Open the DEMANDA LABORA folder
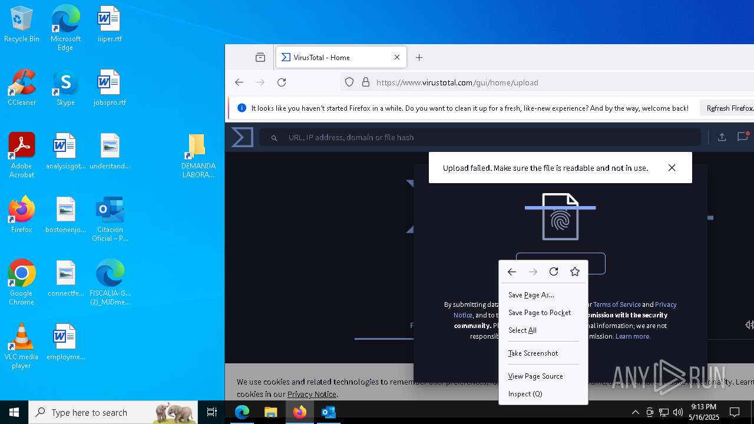The image size is (754, 424). (198, 155)
